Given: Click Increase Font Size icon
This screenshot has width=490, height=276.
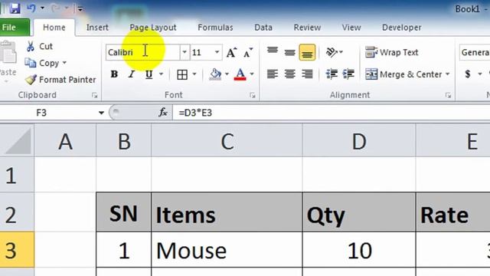Looking at the screenshot, I should [231, 53].
